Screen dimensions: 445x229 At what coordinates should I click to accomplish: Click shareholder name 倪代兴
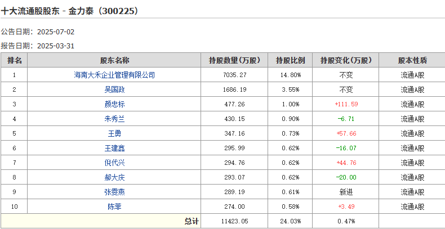114,163
